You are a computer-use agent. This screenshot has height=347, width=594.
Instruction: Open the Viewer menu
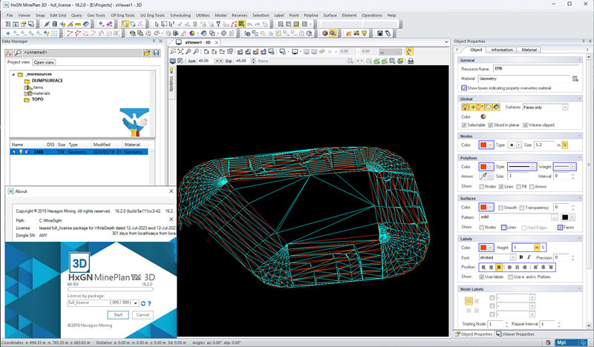pyautogui.click(x=25, y=16)
